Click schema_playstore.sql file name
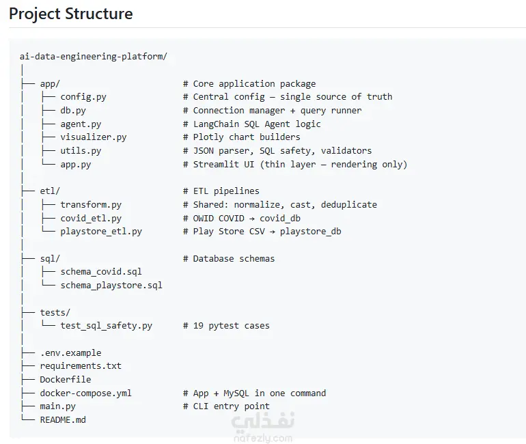 tap(111, 286)
